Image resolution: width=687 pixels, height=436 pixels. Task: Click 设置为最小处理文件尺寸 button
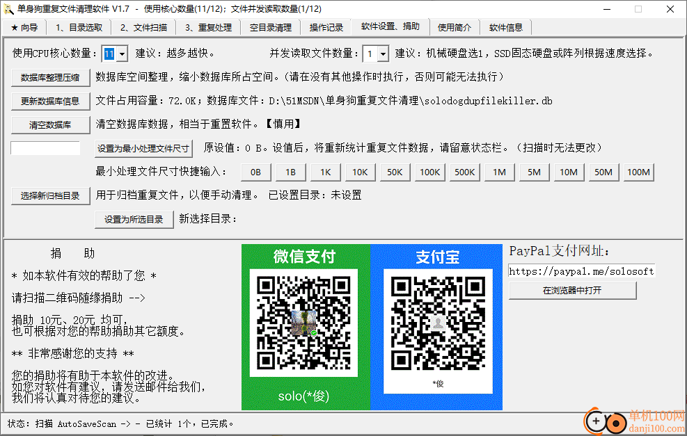pos(143,148)
